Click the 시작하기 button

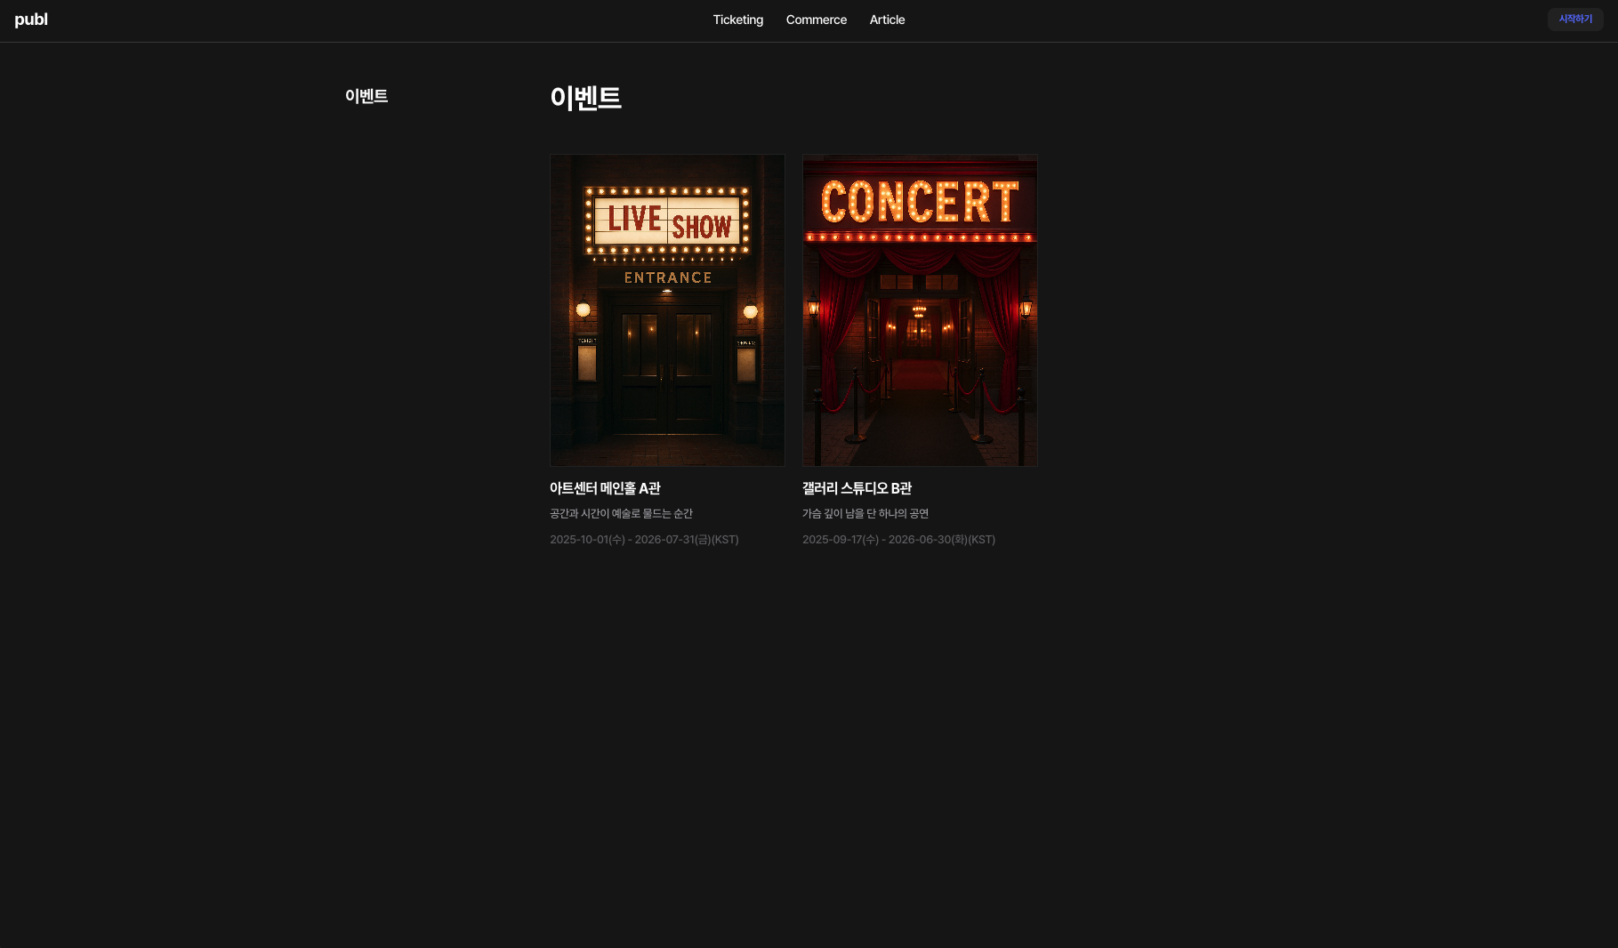[1574, 19]
